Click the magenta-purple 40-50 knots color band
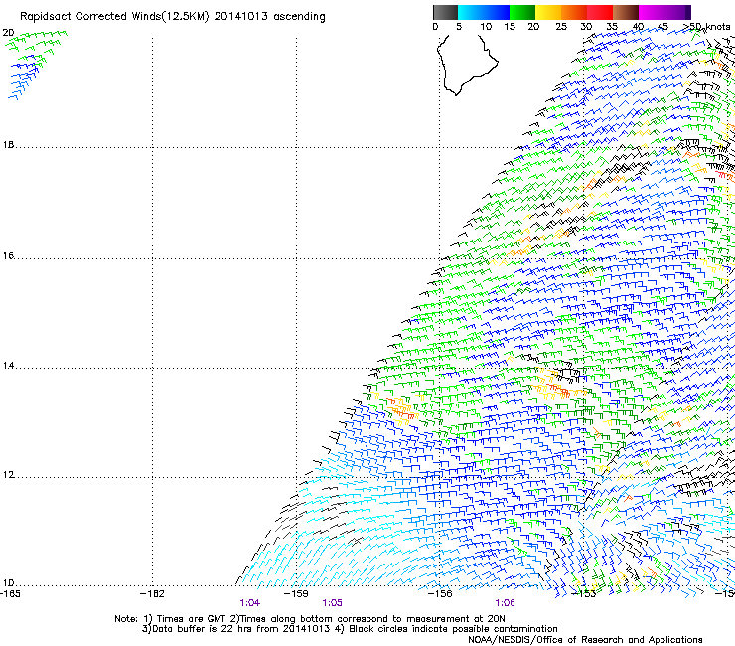 (x=664, y=12)
